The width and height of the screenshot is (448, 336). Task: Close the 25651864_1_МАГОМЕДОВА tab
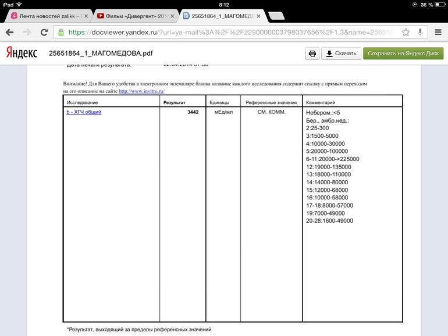click(258, 16)
